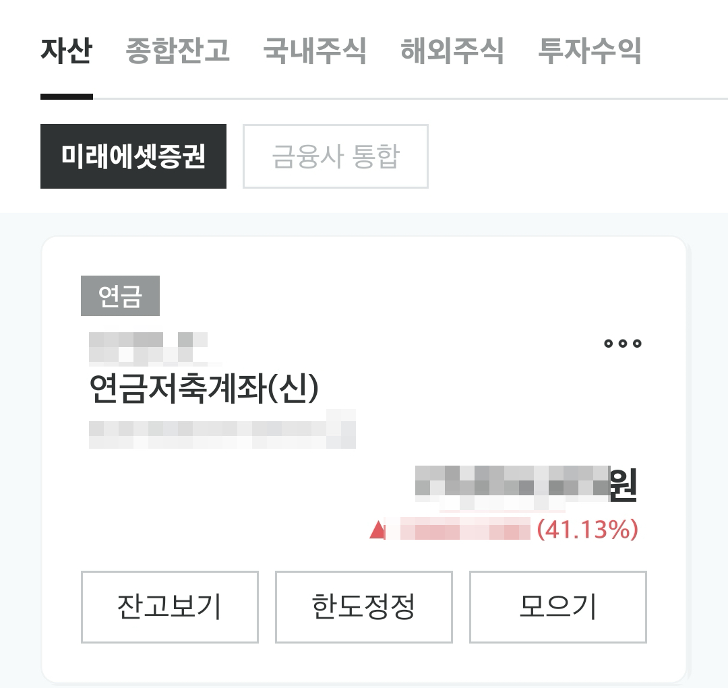This screenshot has width=728, height=688.
Task: Switch to the 자산 tab
Action: [x=66, y=50]
